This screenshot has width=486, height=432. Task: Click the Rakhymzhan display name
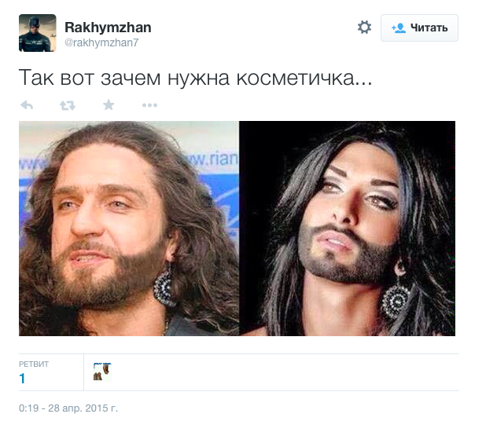click(108, 27)
